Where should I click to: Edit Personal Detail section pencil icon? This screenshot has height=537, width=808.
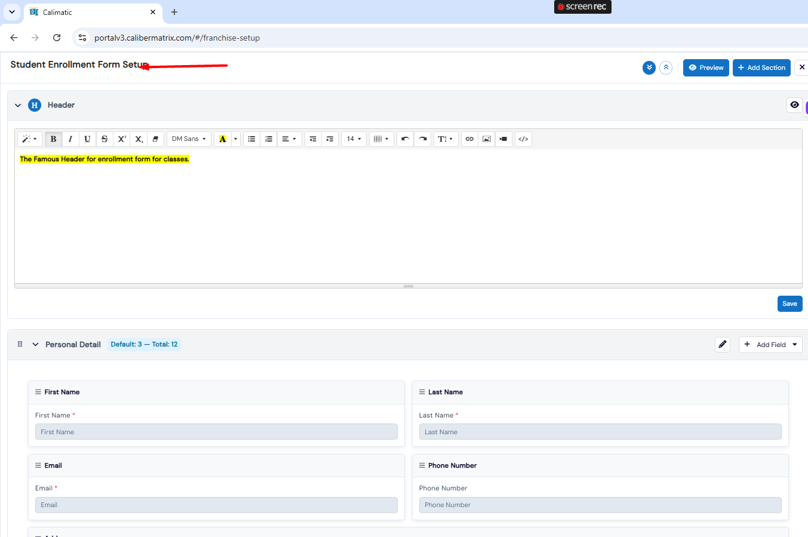click(723, 345)
